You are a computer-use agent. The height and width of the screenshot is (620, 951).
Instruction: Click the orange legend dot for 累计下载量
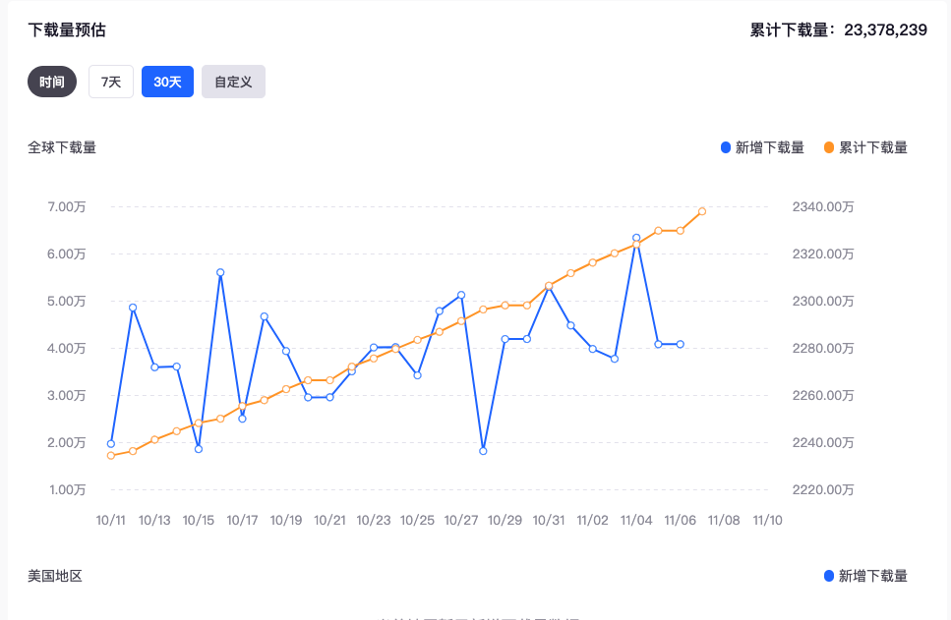click(x=829, y=147)
